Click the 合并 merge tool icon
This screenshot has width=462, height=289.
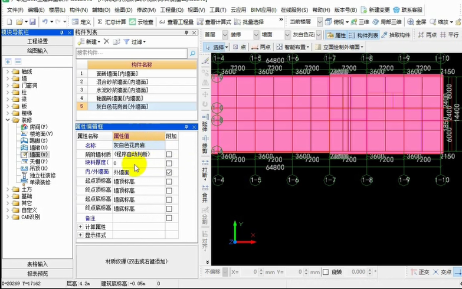pyautogui.click(x=205, y=193)
